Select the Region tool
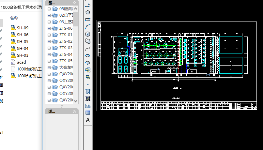Image resolution: width=263 pixels, height=150 pixels. [88, 106]
